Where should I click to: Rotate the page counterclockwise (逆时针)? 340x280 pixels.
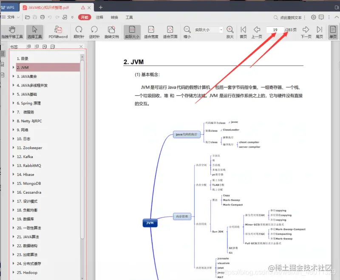pos(94,31)
